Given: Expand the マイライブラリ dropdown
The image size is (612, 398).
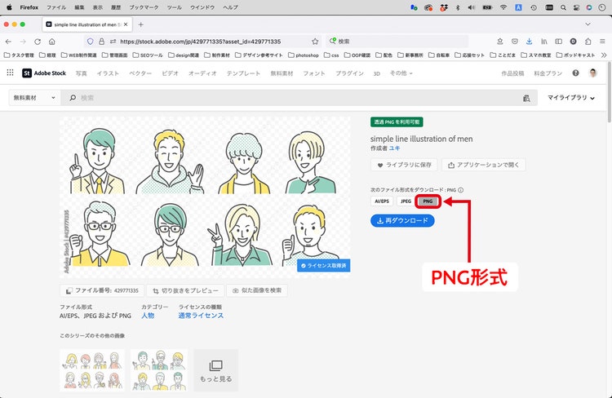Looking at the screenshot, I should [570, 98].
